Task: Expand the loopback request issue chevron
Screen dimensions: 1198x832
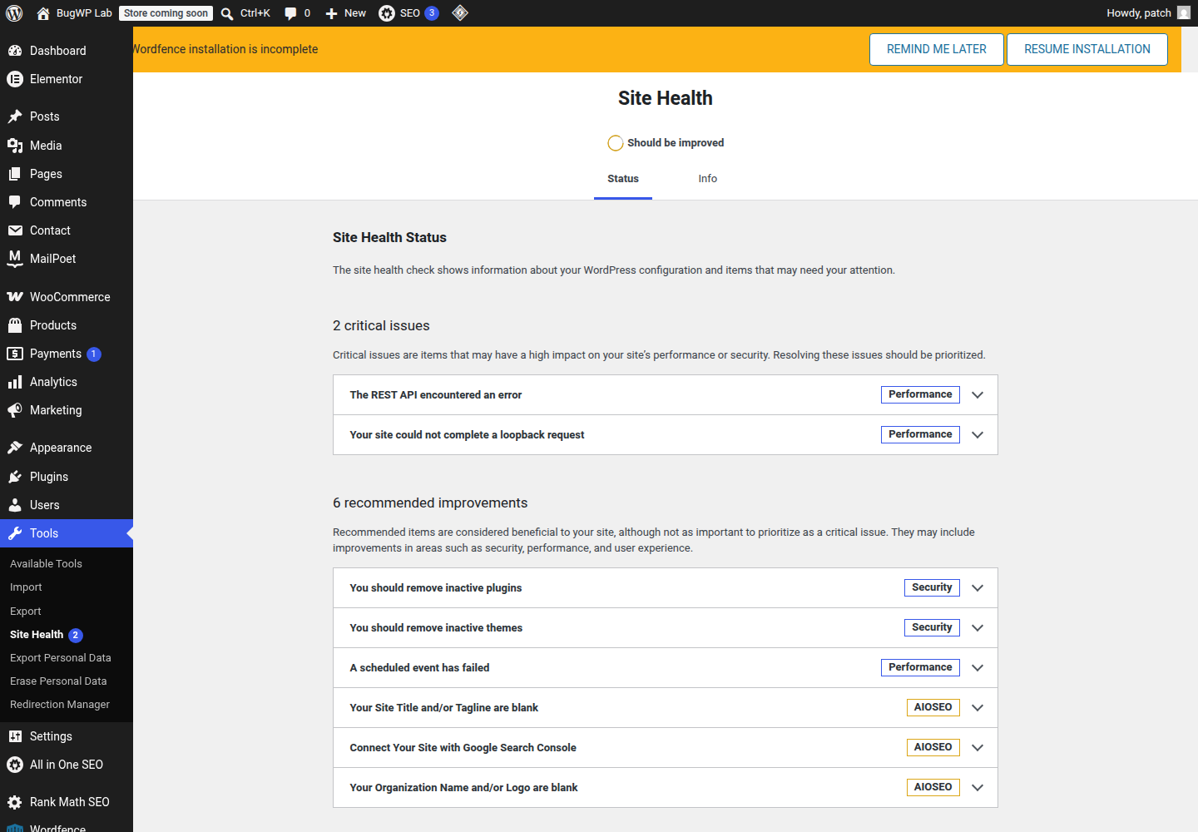Action: tap(978, 435)
